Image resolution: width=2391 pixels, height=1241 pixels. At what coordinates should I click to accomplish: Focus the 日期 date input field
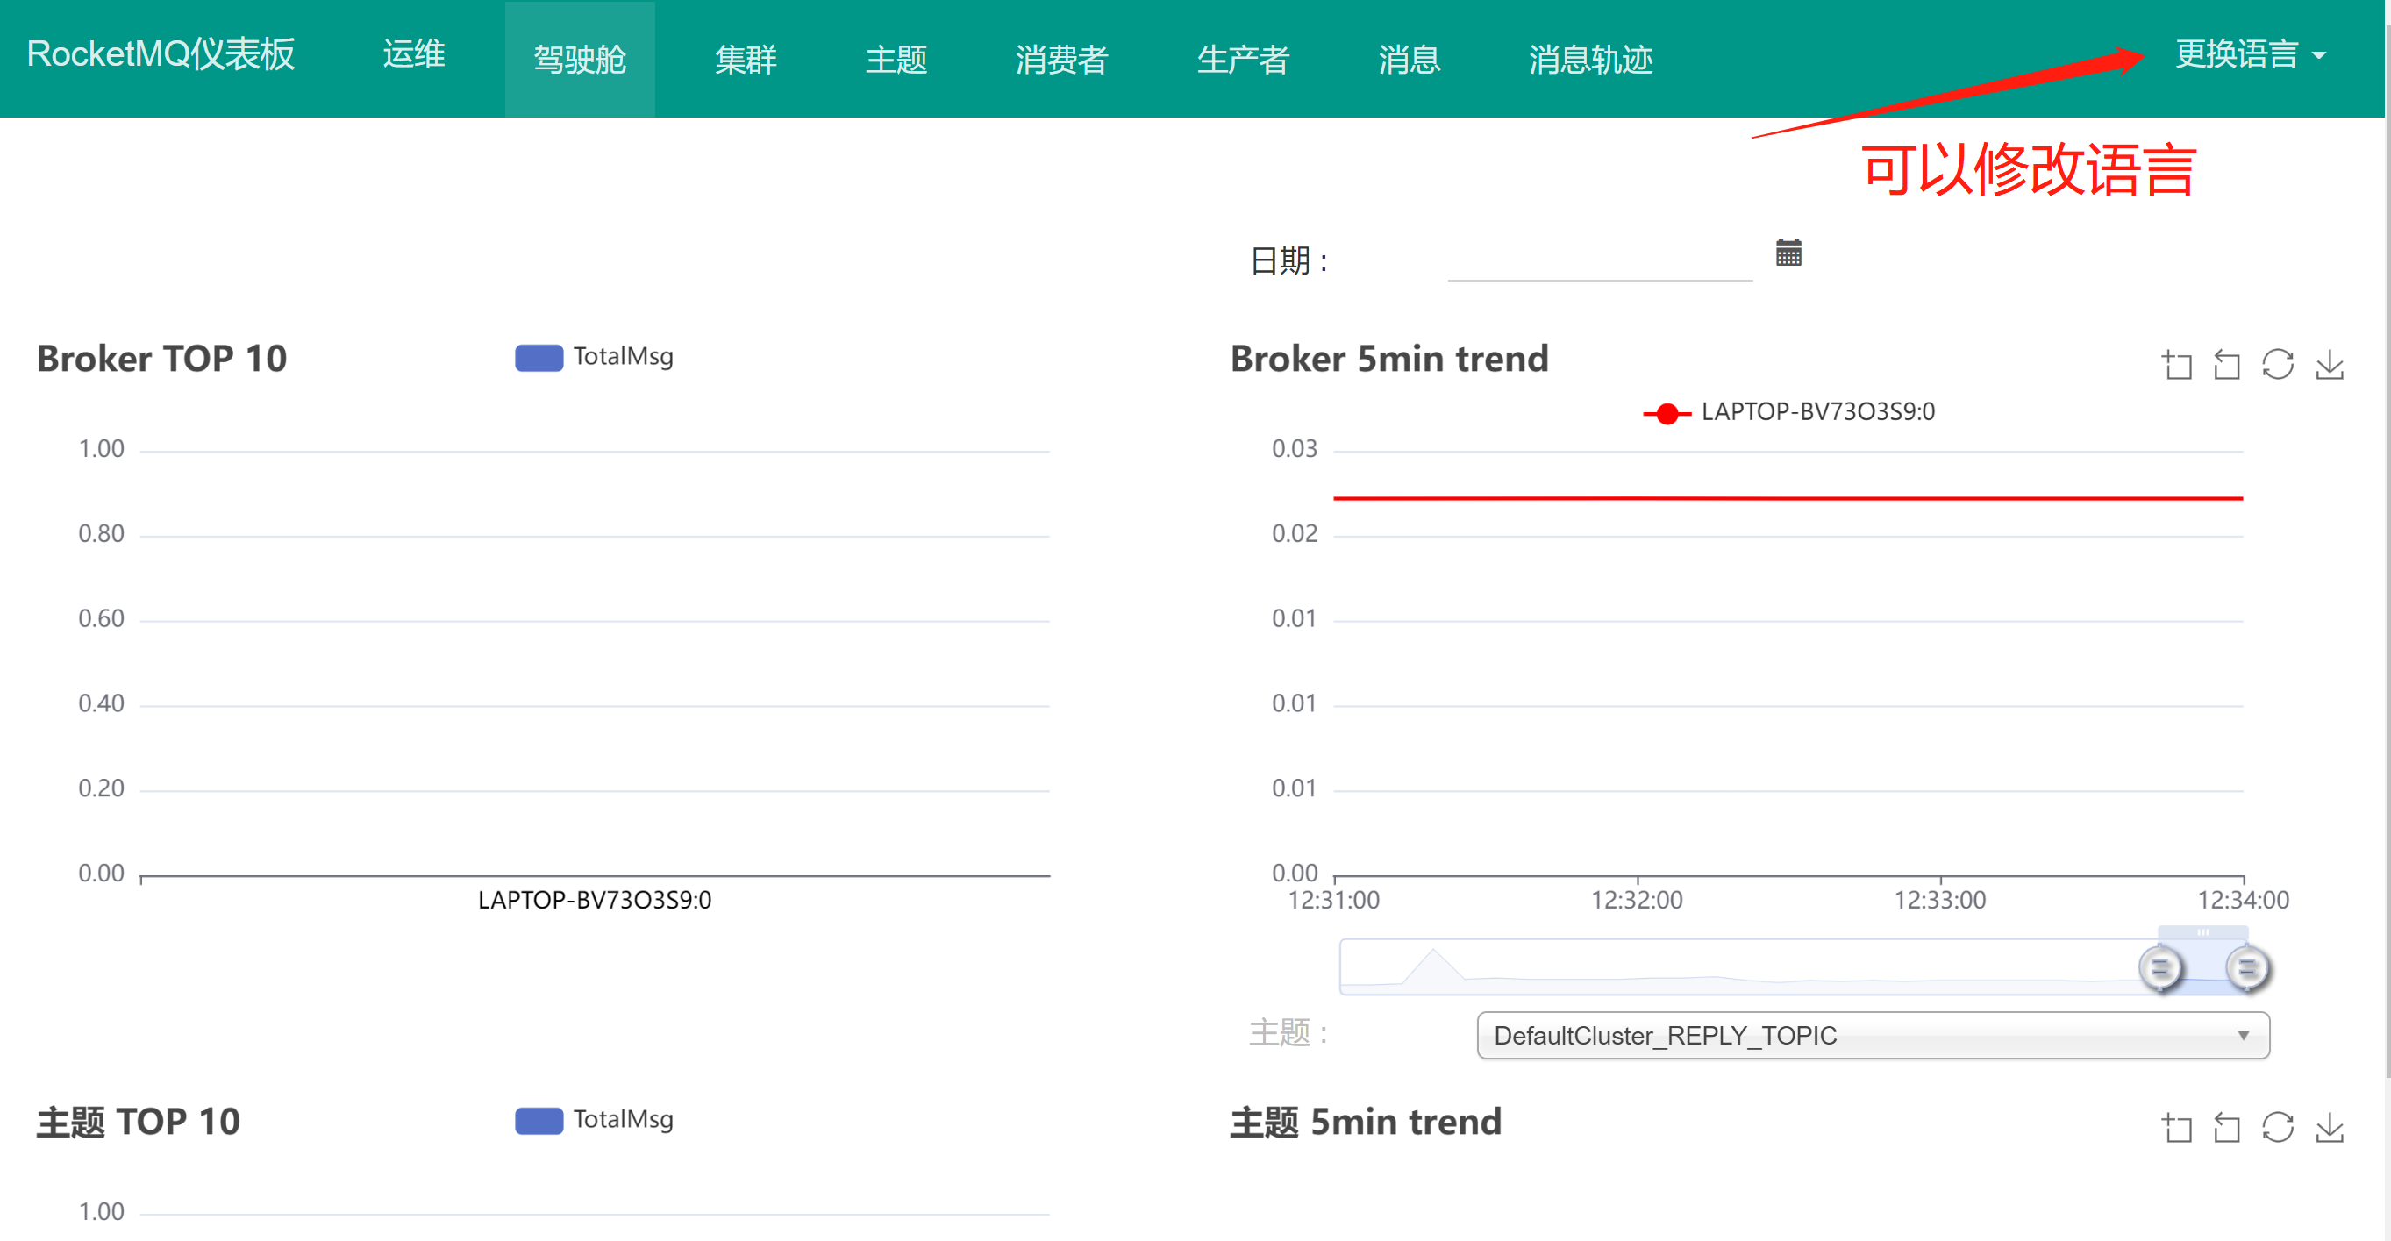click(1598, 260)
